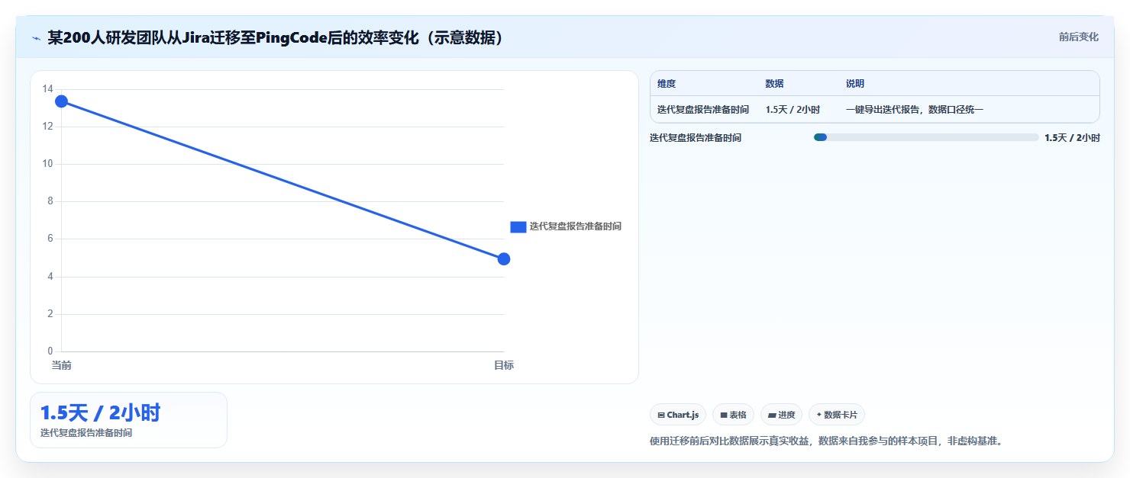Toggle the 迭代复盘报告准备时间 chart legend swatch
The image size is (1130, 478).
tap(518, 226)
